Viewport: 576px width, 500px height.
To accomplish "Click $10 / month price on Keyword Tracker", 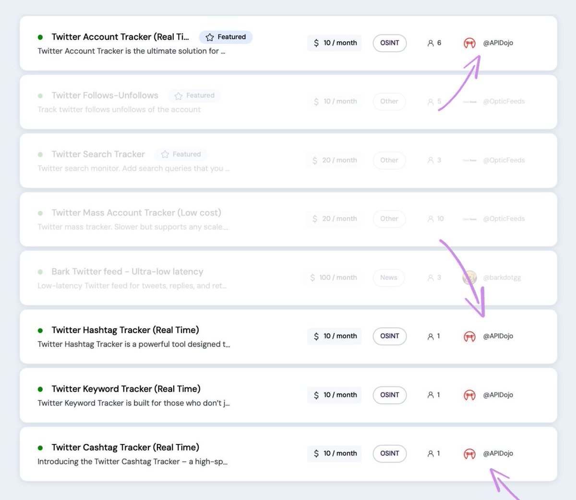I will coord(335,395).
